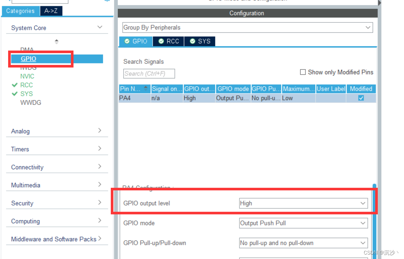Screen dimensions: 404x259
Task: Open the RCC configuration tab
Action: tap(168, 41)
